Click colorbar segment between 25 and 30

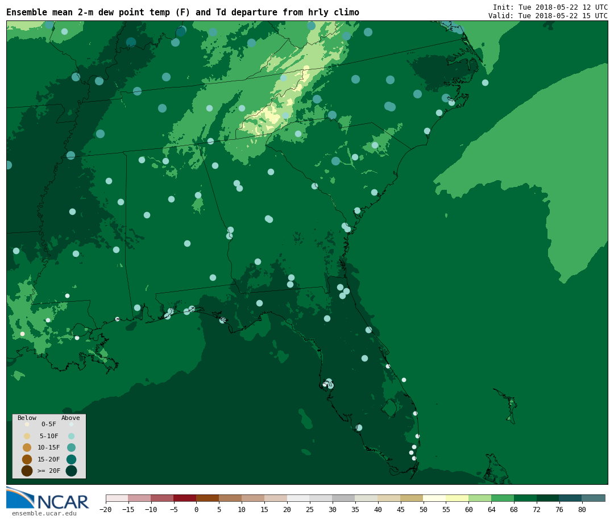pos(321,498)
